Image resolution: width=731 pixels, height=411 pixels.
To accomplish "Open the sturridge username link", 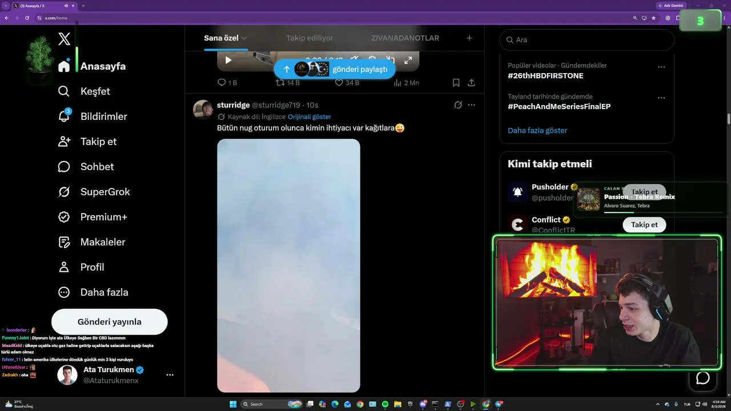I will click(x=234, y=105).
